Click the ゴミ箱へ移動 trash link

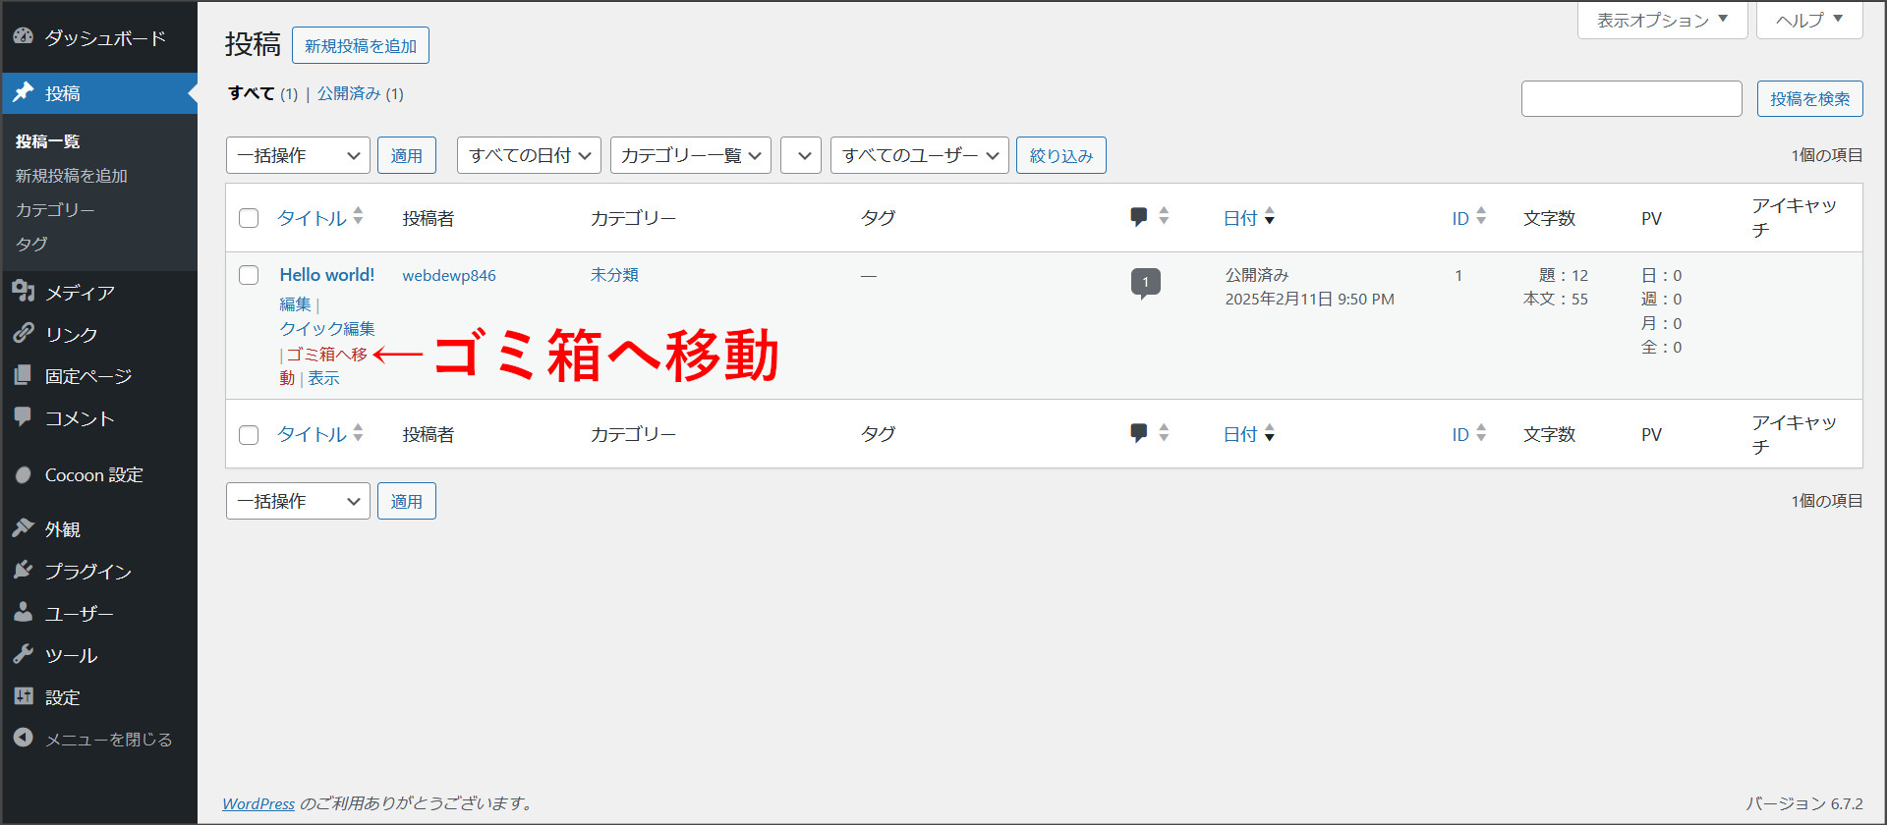coord(326,355)
